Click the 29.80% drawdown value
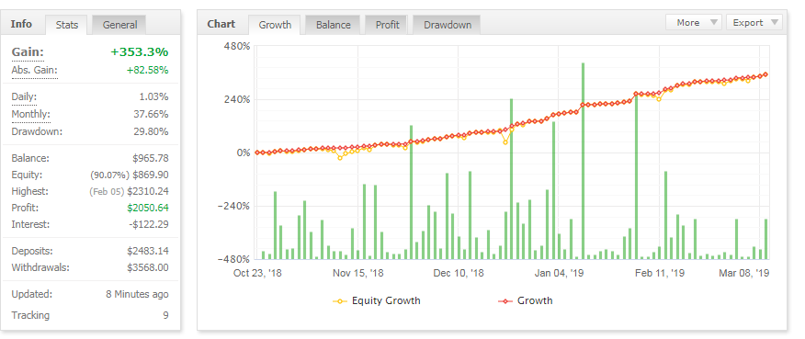Screen dimensions: 805x339 pyautogui.click(x=151, y=131)
